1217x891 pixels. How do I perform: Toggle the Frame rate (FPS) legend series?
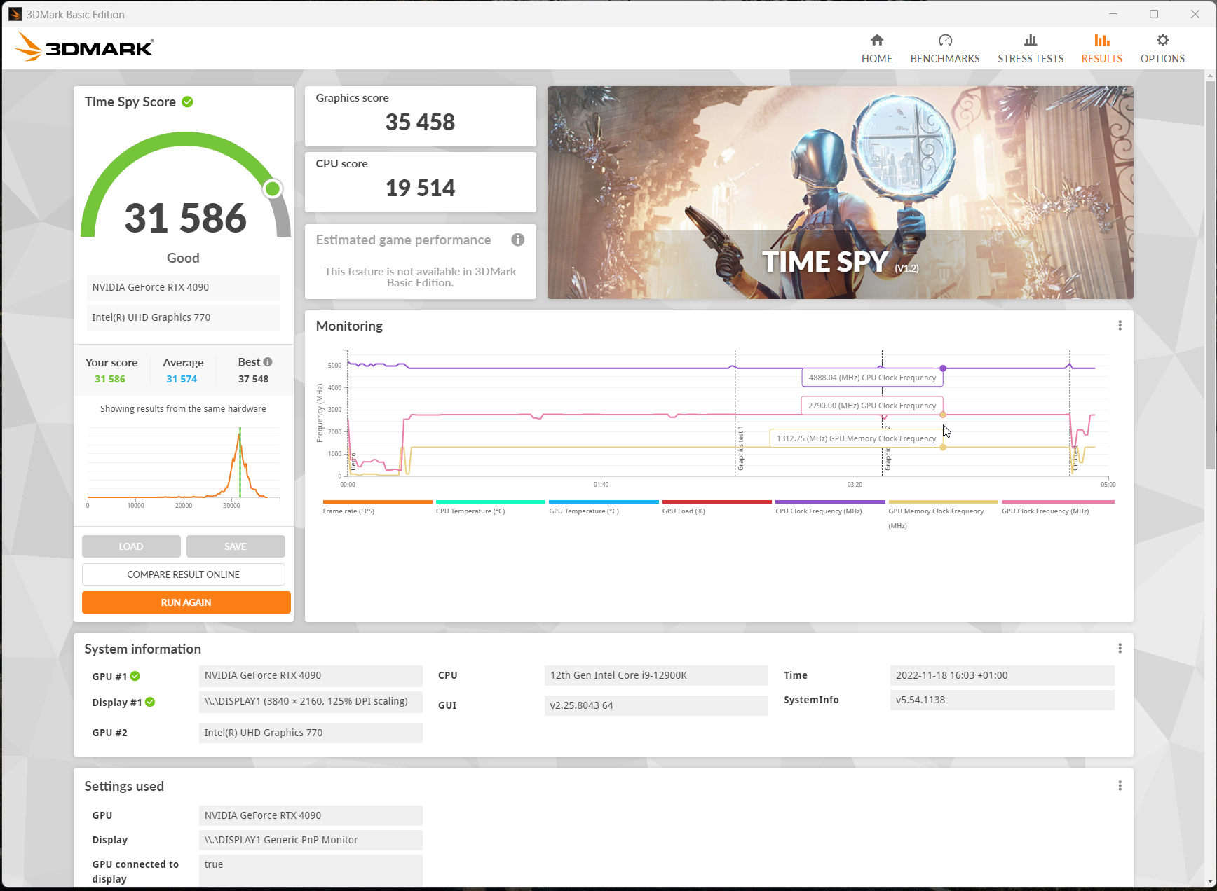tap(377, 507)
